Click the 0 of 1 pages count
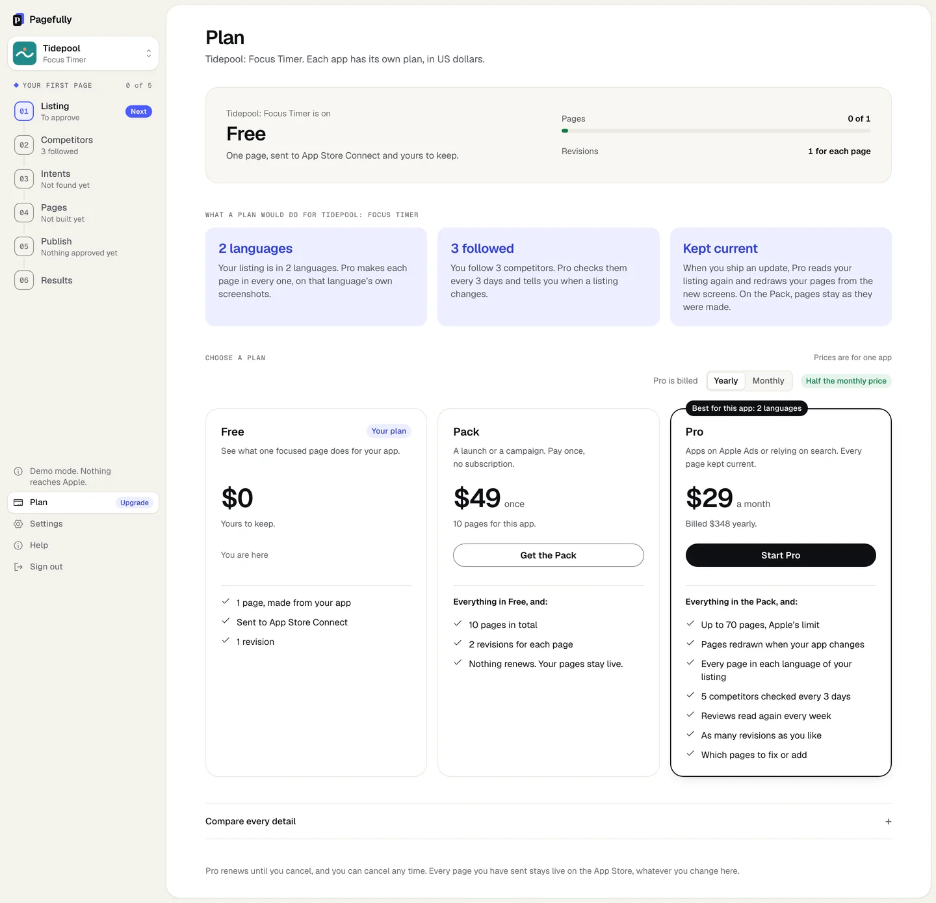936x903 pixels. (x=859, y=118)
